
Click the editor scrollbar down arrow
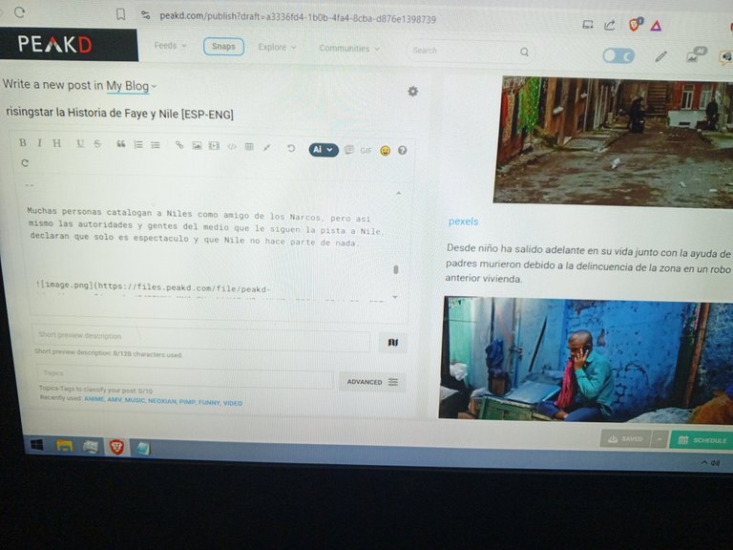pos(395,298)
